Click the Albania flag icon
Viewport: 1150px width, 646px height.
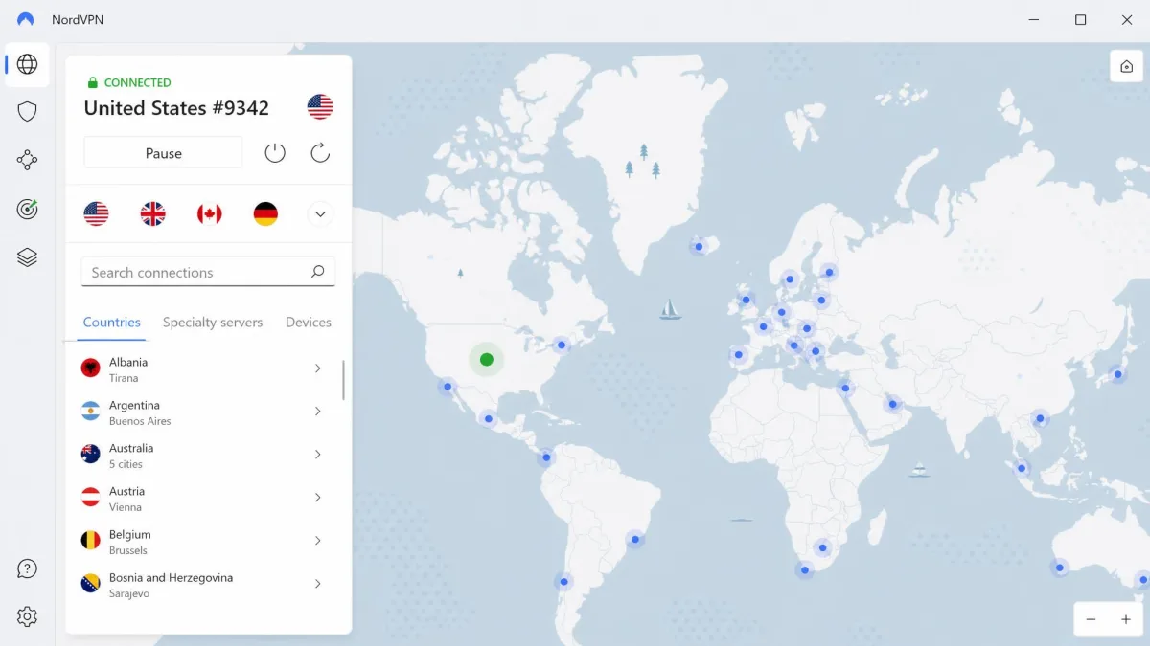[x=91, y=368]
